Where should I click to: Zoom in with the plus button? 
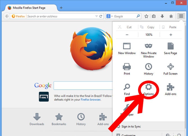click(171, 35)
